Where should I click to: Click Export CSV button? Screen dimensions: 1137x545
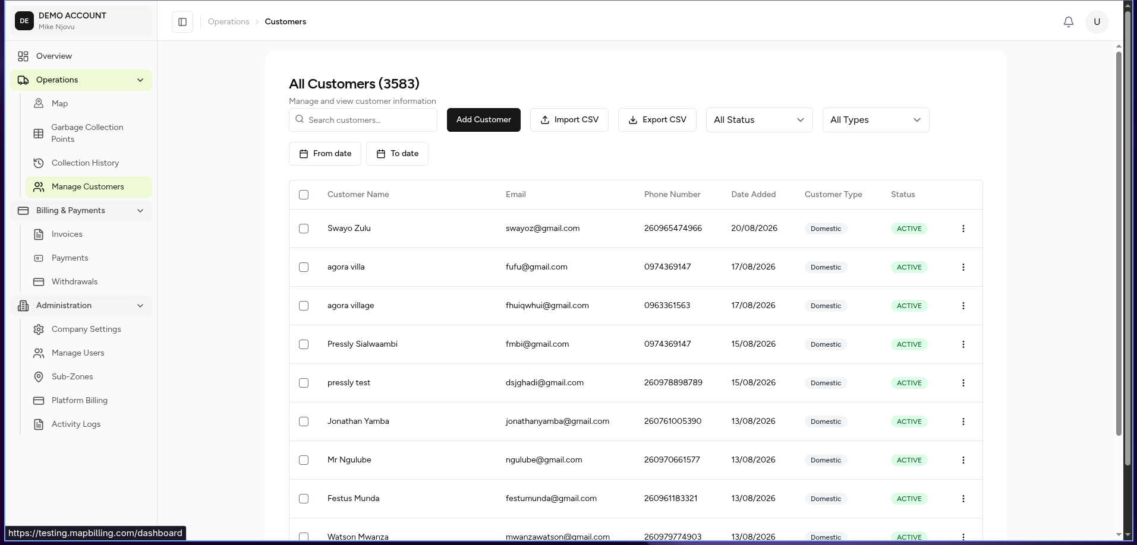[x=657, y=120]
